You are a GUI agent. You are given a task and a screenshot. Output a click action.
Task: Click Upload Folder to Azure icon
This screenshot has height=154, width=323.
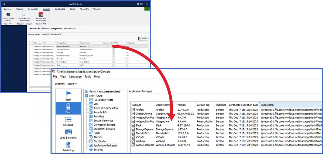click(x=8, y=15)
